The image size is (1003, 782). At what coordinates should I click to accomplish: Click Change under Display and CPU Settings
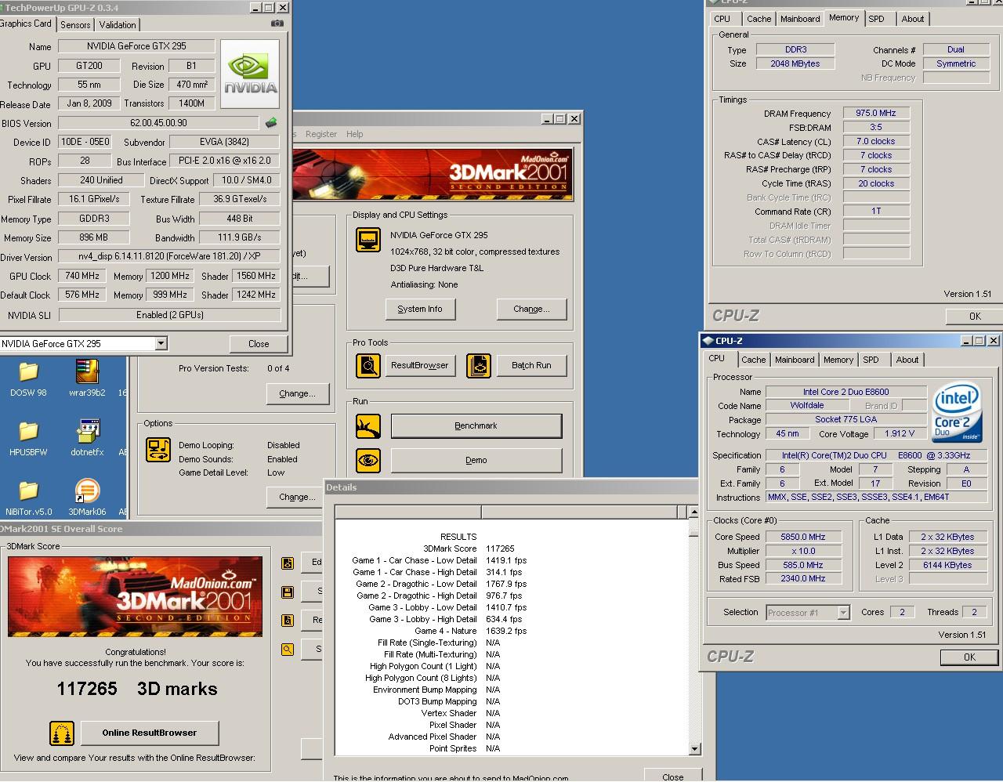click(531, 309)
